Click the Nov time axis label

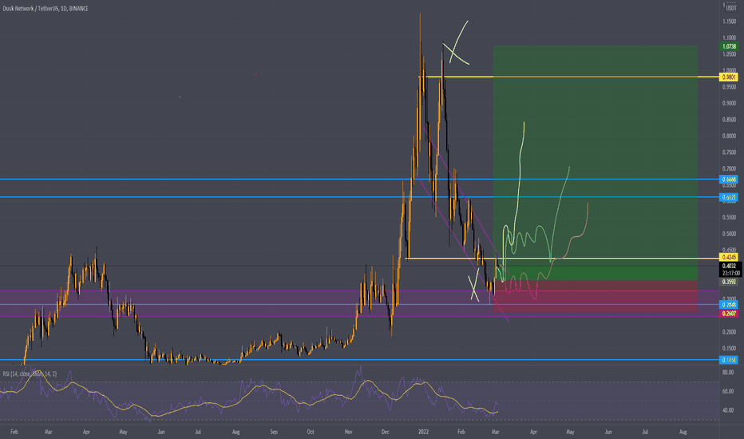[x=348, y=432]
